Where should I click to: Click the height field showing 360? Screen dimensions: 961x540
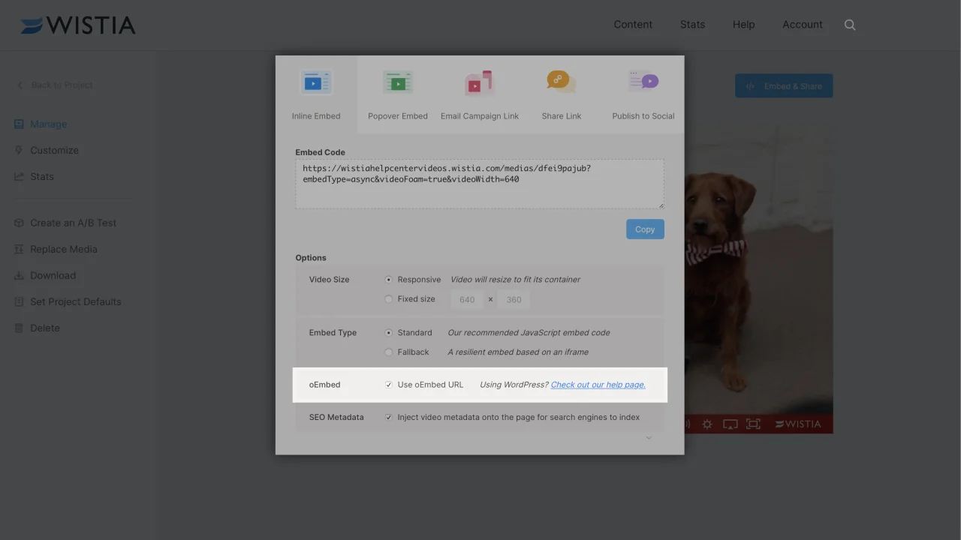tap(514, 299)
